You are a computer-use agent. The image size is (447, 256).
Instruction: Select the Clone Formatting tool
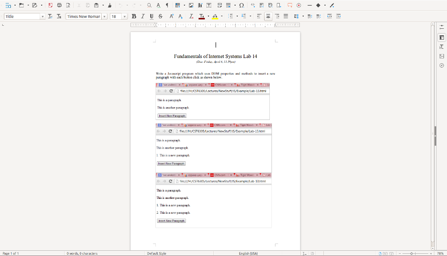point(109,5)
